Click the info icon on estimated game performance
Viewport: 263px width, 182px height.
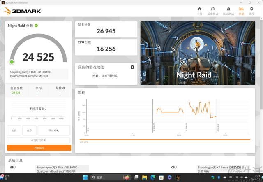pyautogui.click(x=132, y=67)
